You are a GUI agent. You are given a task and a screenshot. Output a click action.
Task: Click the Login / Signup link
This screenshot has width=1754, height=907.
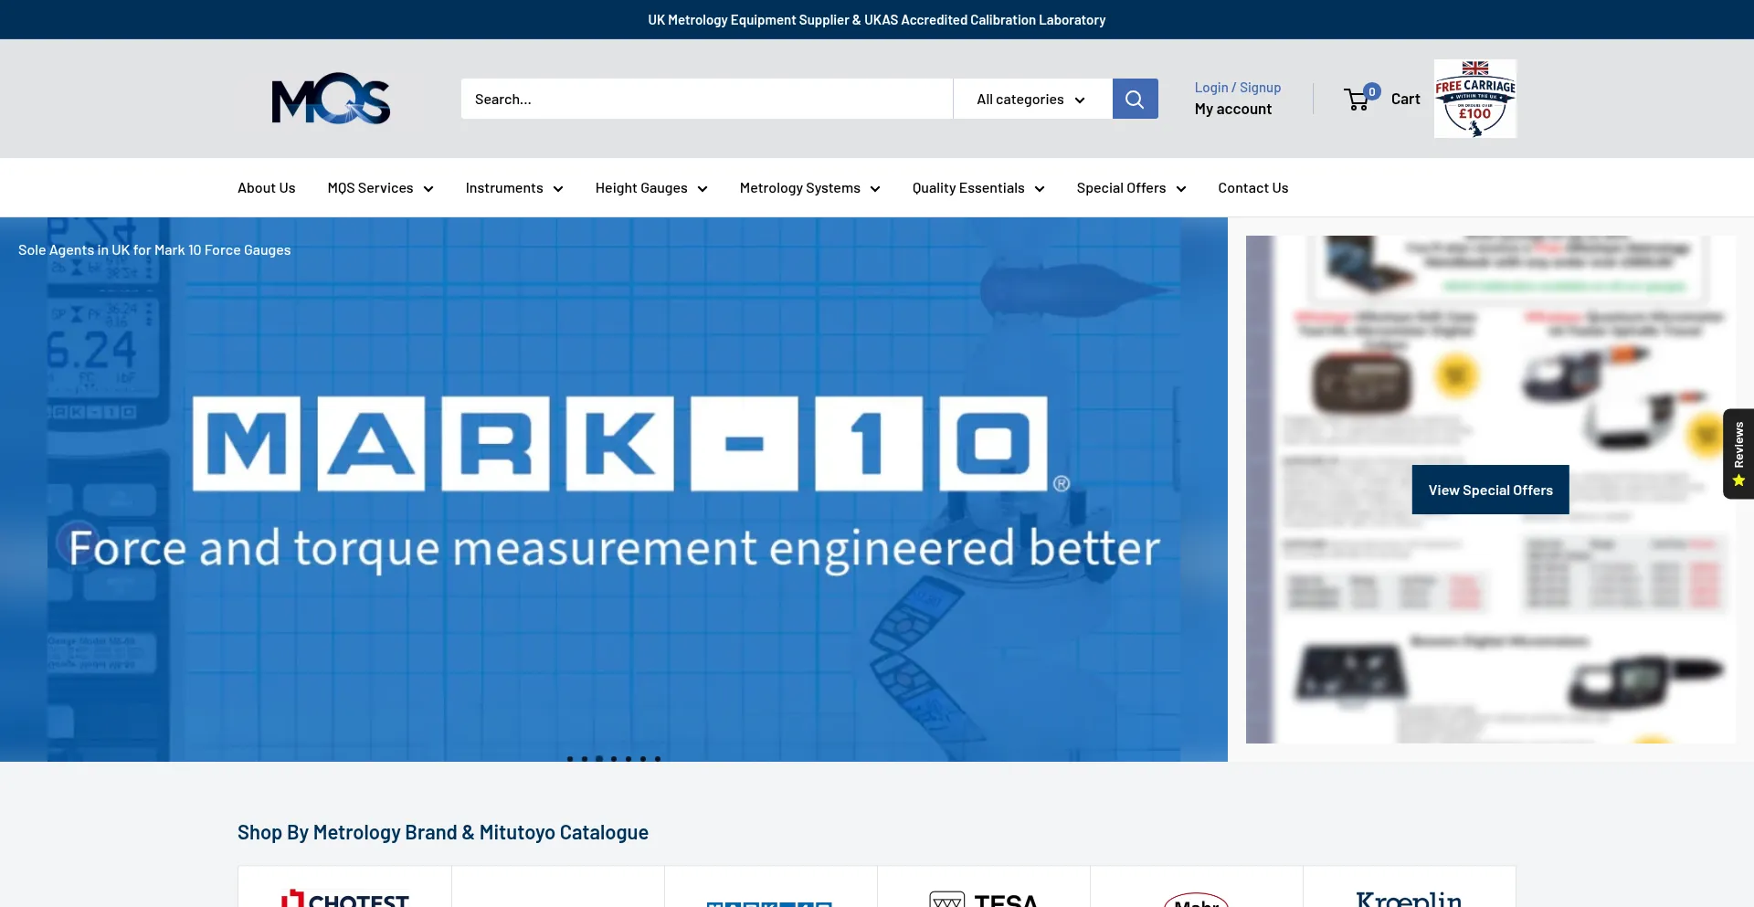[1238, 88]
